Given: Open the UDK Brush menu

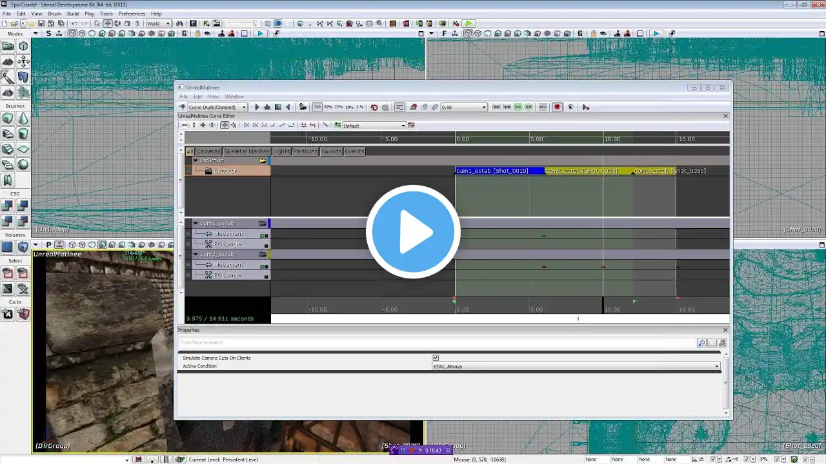Looking at the screenshot, I should [x=55, y=14].
